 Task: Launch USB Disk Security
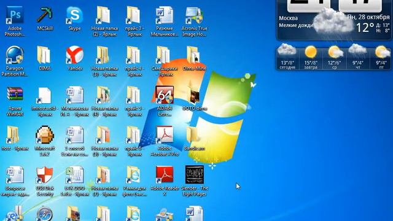[45, 181]
